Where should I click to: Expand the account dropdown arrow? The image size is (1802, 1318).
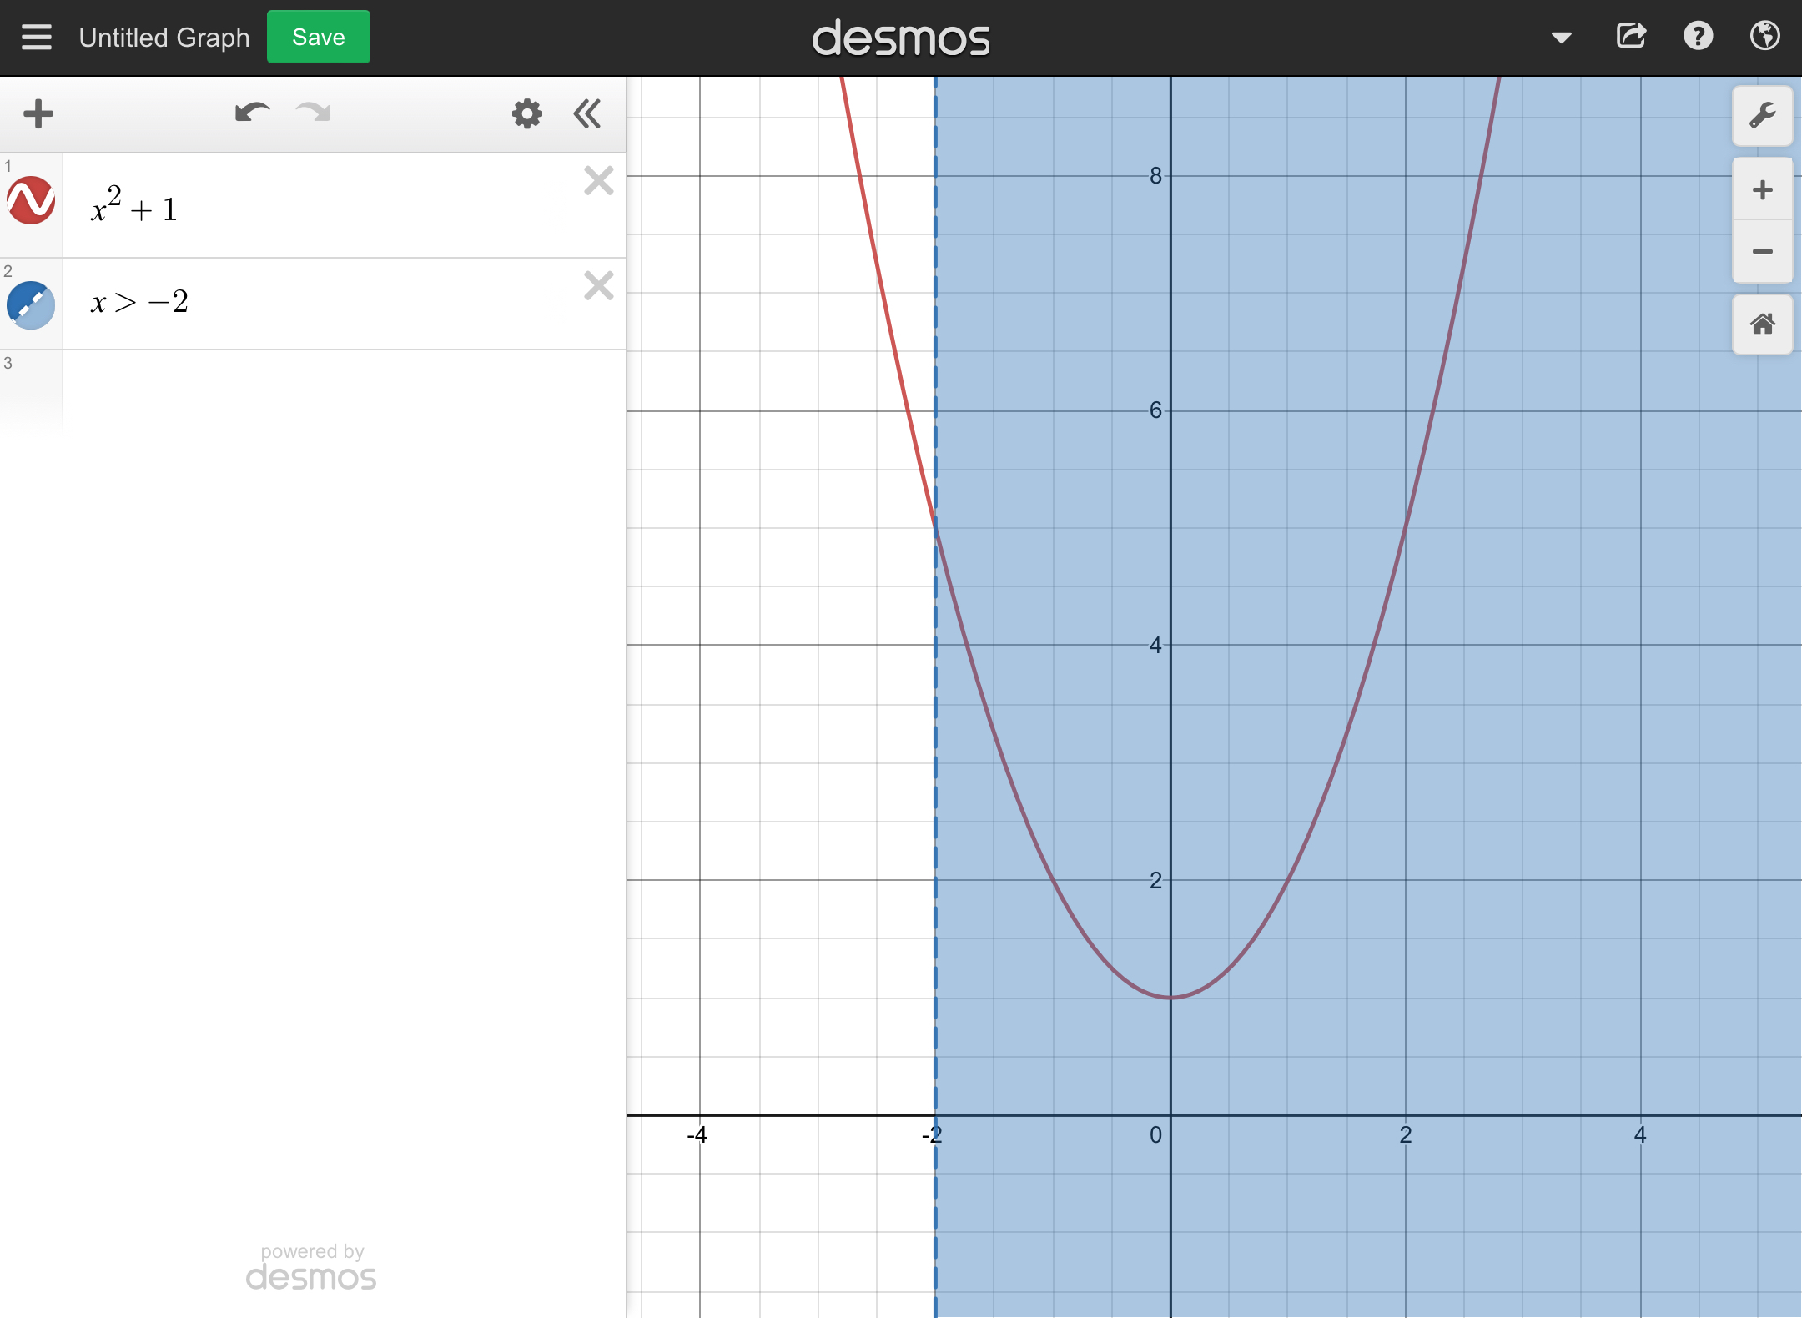(x=1561, y=38)
